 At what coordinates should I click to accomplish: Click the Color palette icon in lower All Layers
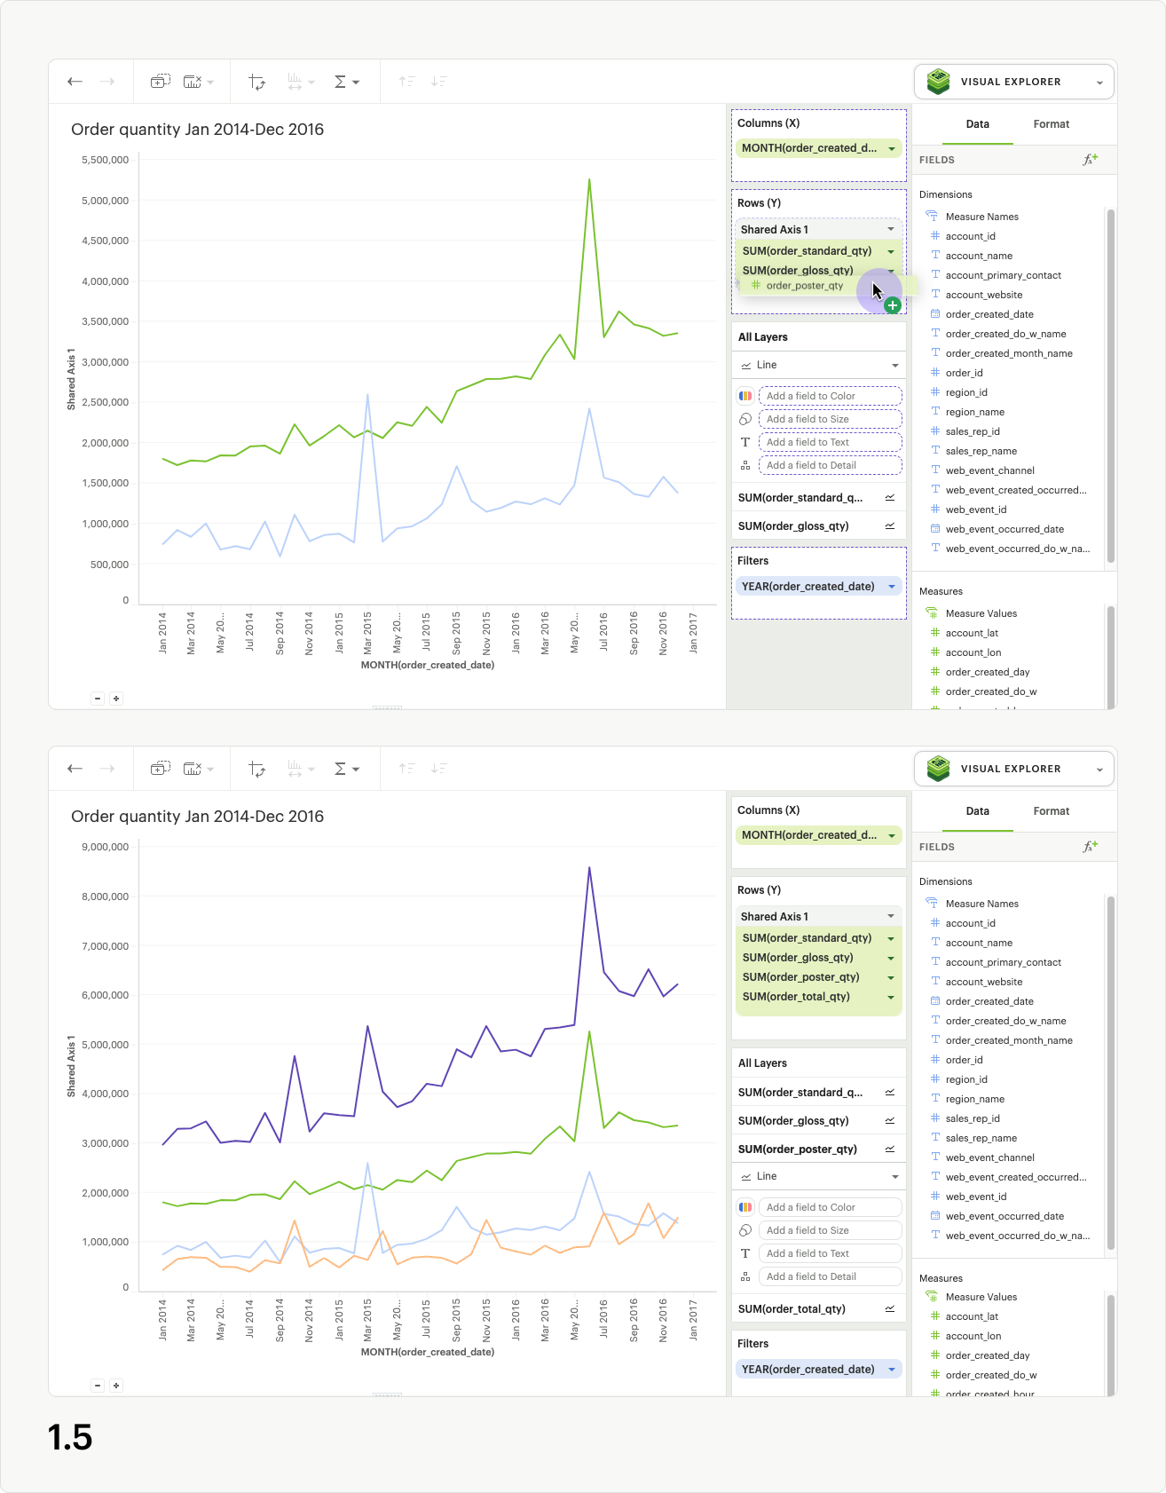pyautogui.click(x=745, y=1207)
